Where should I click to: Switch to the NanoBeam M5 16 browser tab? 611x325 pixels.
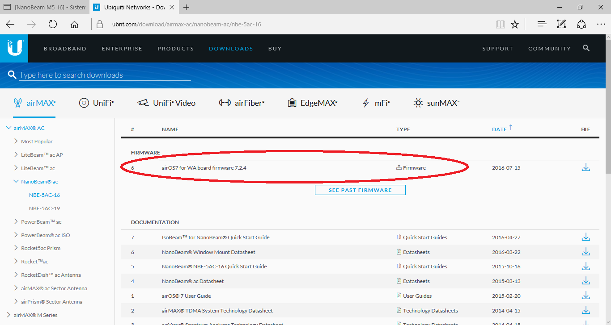coord(44,7)
